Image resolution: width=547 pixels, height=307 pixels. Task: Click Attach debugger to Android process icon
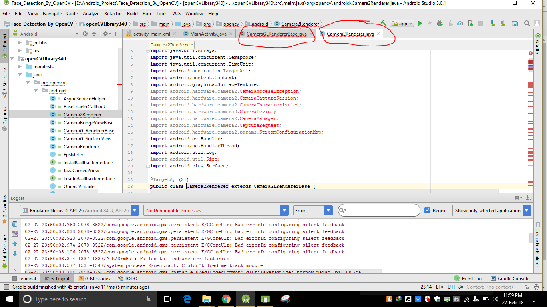click(470, 24)
